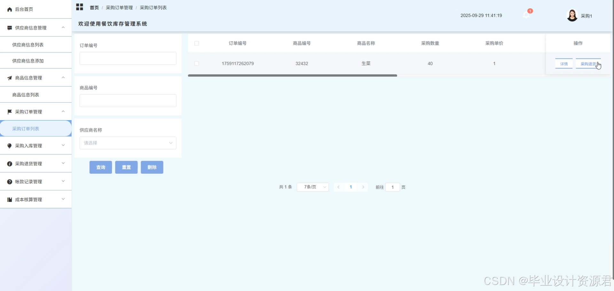Open the notification bell
This screenshot has width=614, height=291.
tap(526, 15)
